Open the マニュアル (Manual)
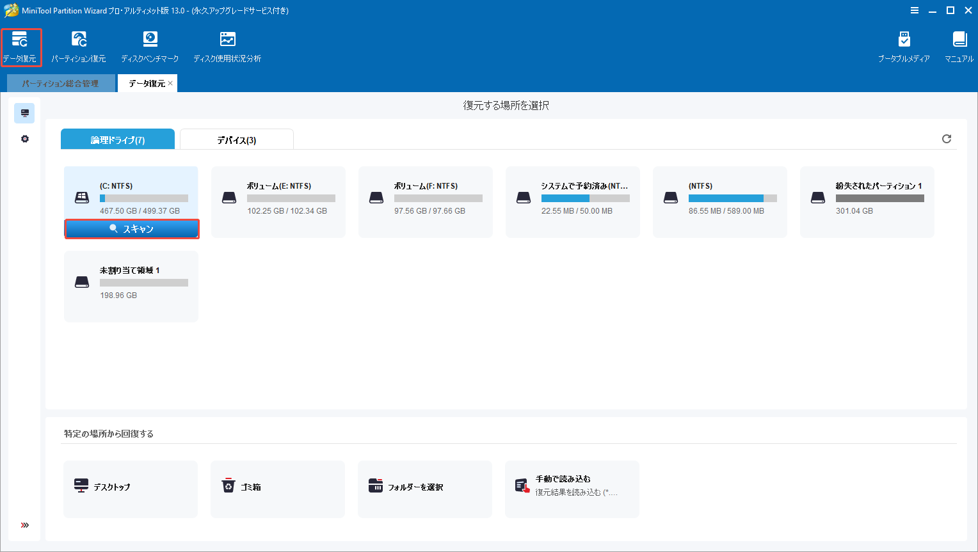Screen dimensions: 978x552 point(958,46)
